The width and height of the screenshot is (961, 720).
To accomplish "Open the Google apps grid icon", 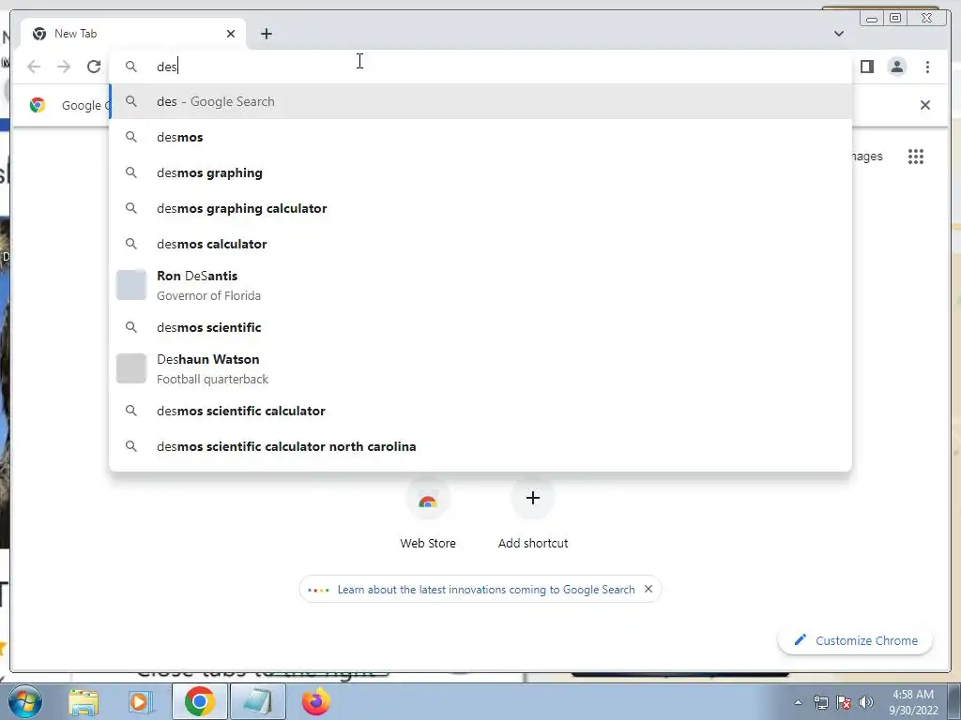I will pyautogui.click(x=916, y=157).
